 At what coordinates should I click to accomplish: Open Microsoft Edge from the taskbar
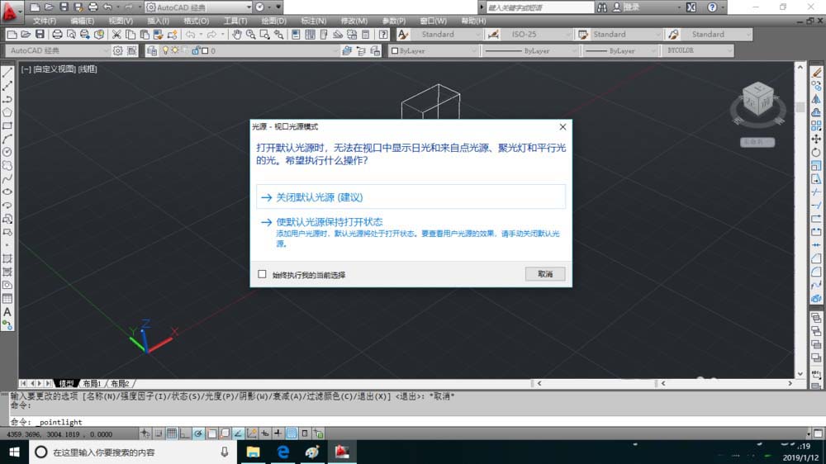[282, 452]
